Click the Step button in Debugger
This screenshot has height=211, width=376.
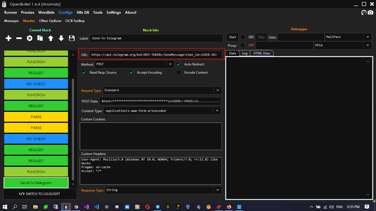pyautogui.click(x=261, y=37)
